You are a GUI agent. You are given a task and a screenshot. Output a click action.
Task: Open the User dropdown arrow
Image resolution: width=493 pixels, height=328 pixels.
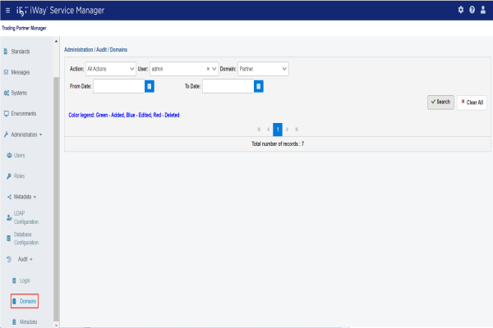click(x=214, y=69)
